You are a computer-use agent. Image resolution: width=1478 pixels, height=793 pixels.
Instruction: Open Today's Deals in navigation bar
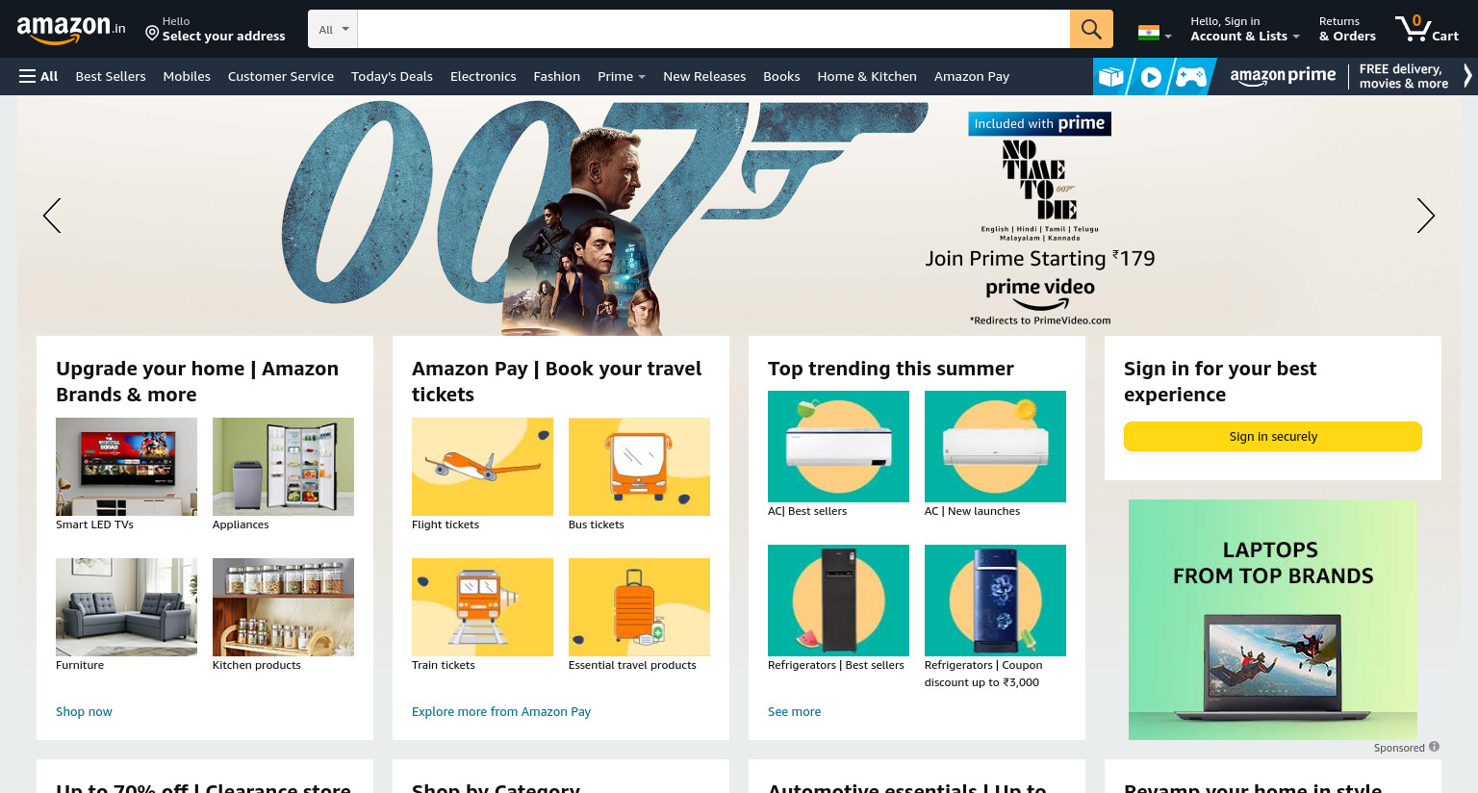[x=392, y=76]
